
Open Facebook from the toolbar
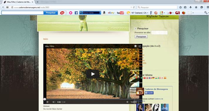[x=76, y=13]
